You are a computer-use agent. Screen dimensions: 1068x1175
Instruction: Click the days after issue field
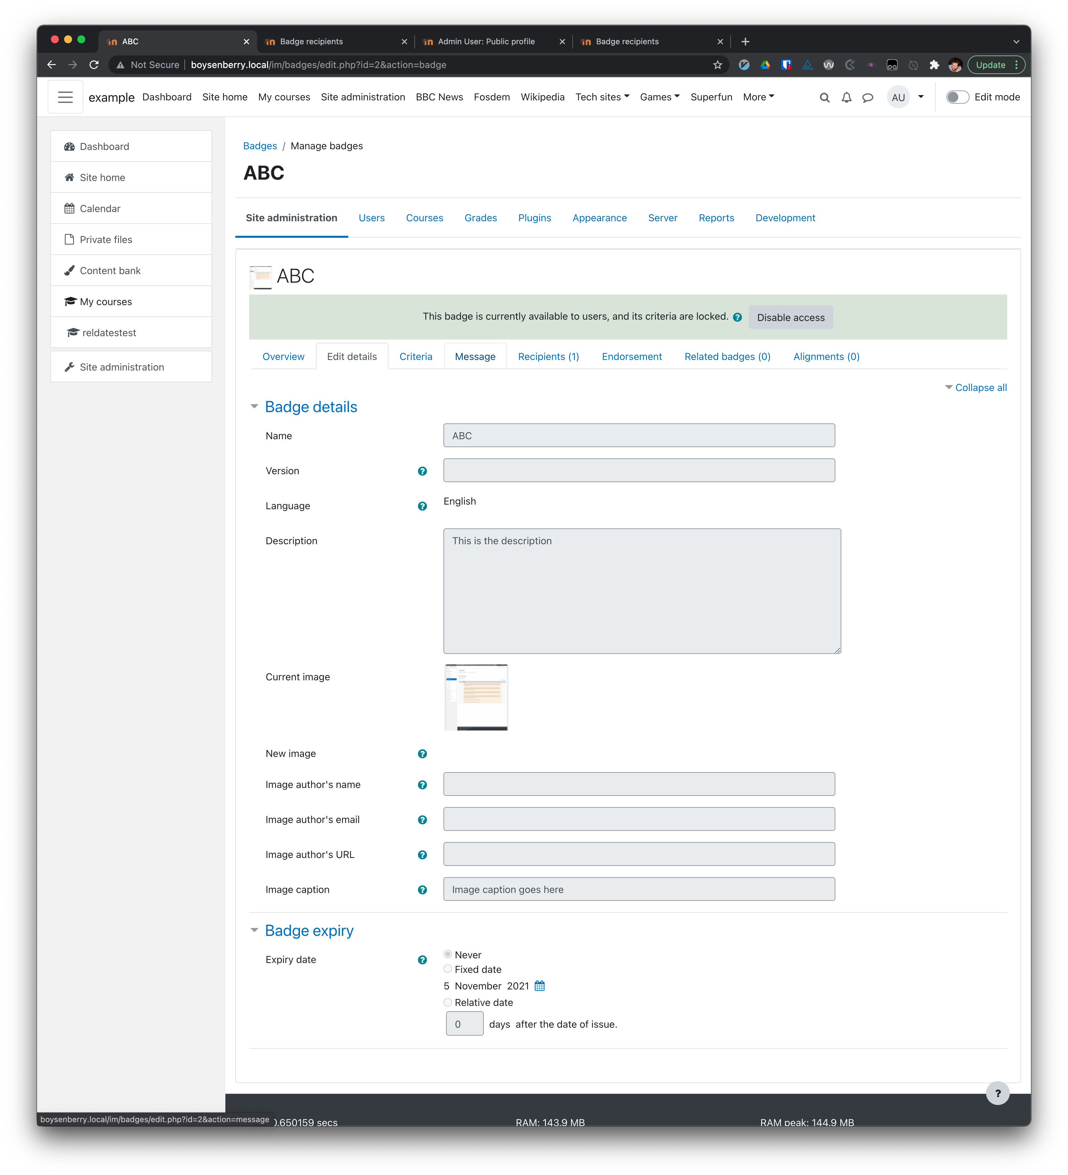(x=464, y=1024)
